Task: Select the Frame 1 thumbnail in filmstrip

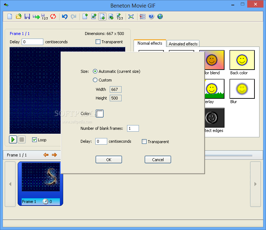Action: 40,184
